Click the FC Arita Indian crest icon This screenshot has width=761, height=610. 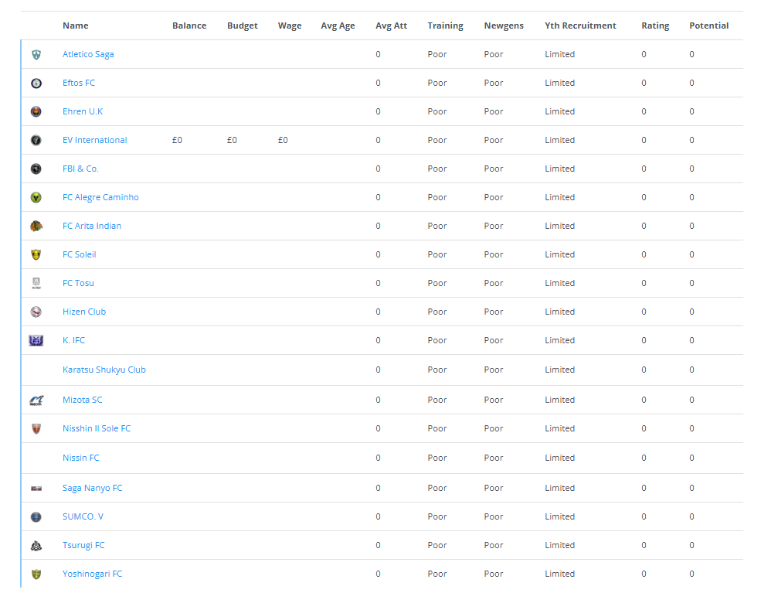tap(36, 227)
